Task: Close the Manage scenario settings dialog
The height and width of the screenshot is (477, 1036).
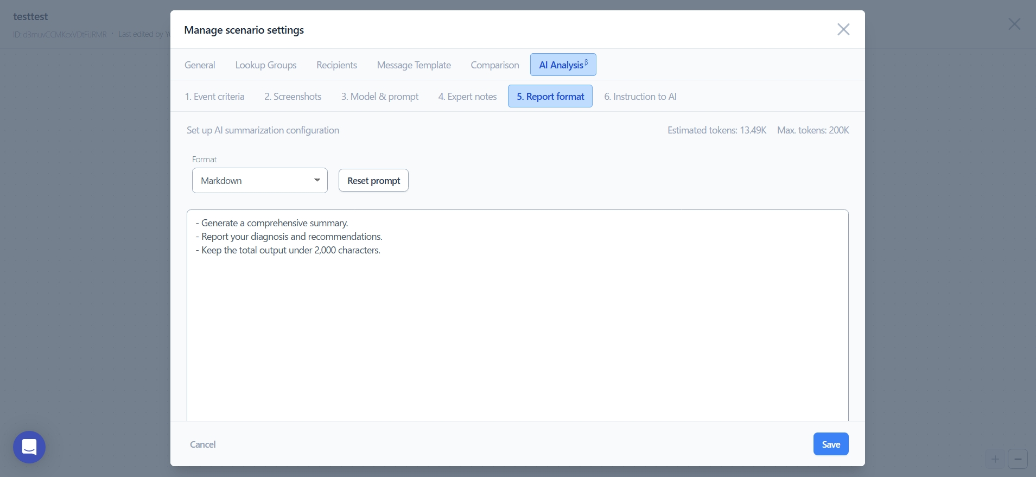Action: [x=843, y=29]
